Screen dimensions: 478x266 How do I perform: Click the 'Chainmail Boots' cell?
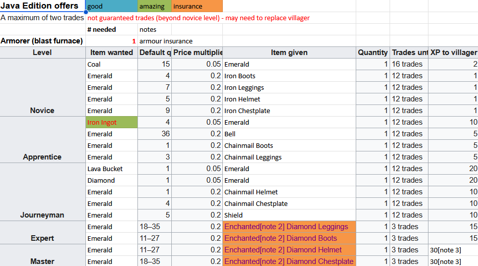click(289, 145)
